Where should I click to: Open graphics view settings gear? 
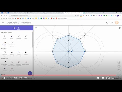click(x=120, y=28)
